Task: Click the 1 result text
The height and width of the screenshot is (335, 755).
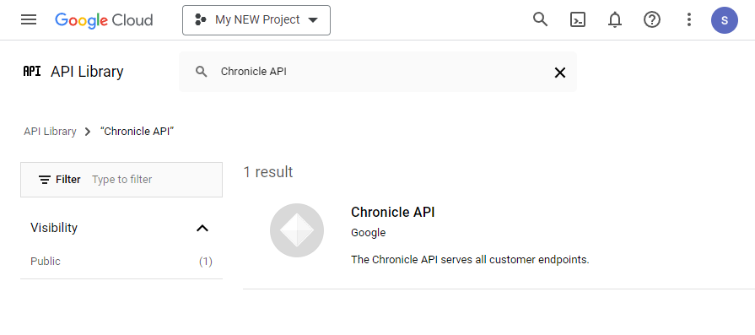Action: (x=268, y=172)
